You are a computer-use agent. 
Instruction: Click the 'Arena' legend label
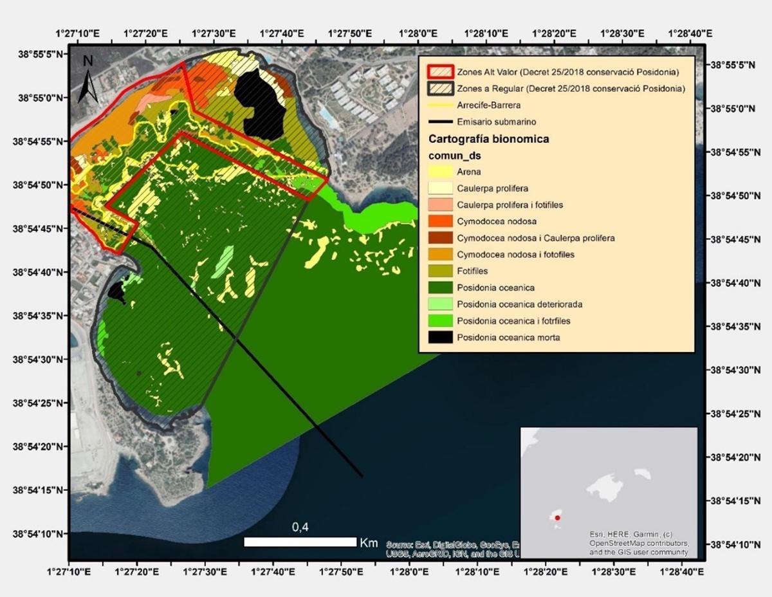tap(468, 172)
